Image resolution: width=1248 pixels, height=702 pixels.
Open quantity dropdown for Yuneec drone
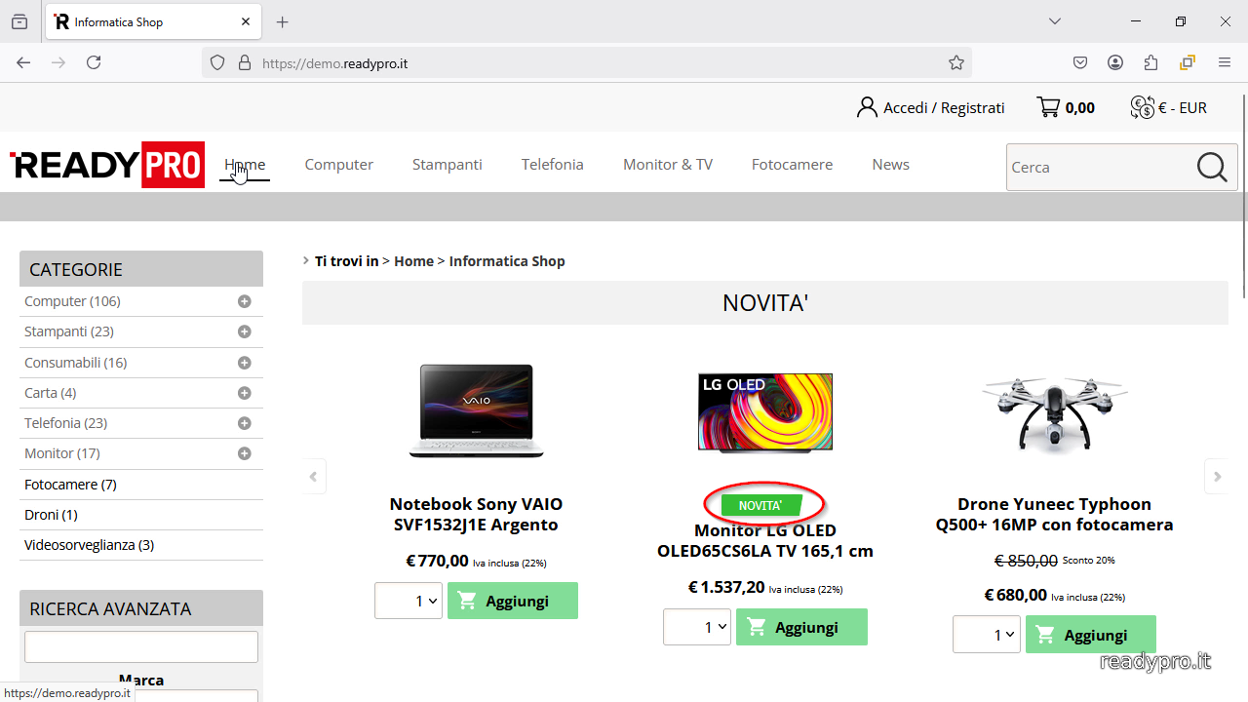coord(987,635)
